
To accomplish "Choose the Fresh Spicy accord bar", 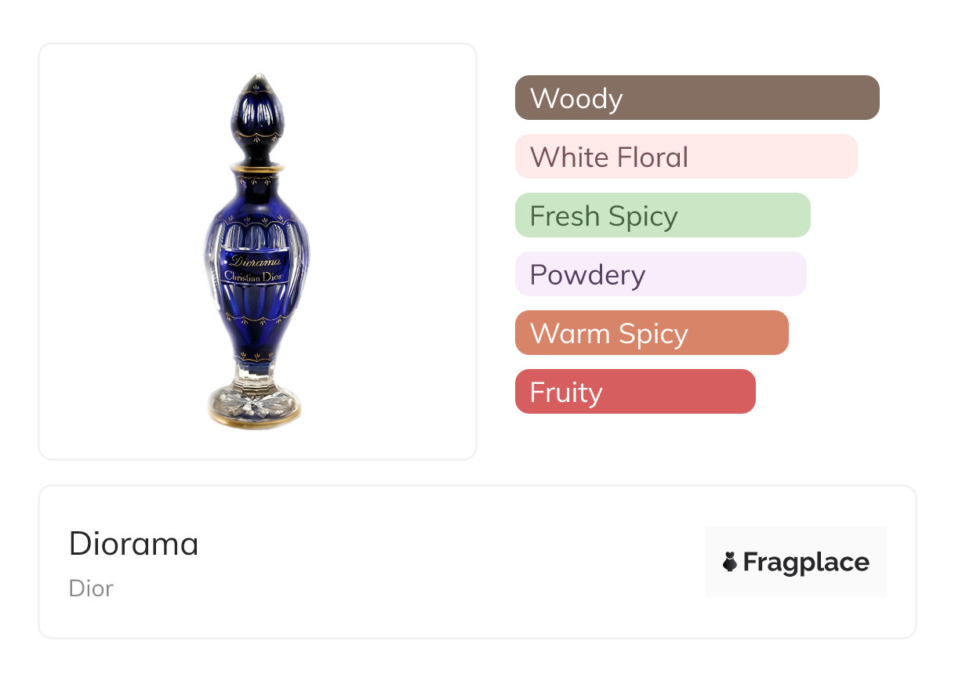I will (662, 215).
